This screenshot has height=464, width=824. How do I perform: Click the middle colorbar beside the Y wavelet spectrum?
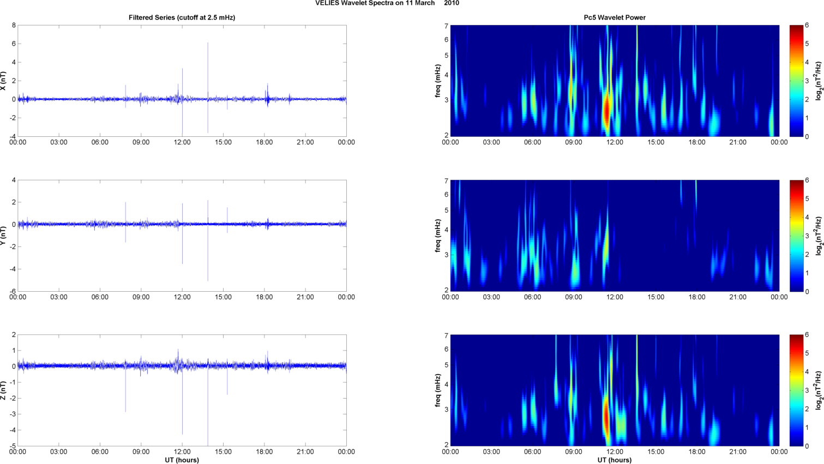pos(796,236)
